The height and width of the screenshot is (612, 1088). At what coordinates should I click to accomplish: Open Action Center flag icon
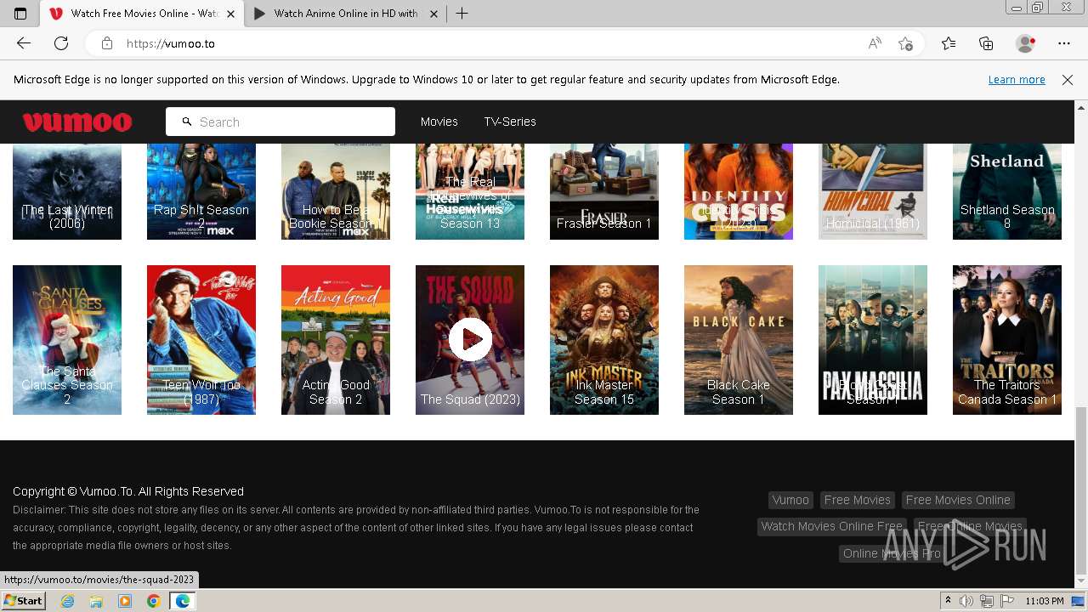(x=1007, y=601)
